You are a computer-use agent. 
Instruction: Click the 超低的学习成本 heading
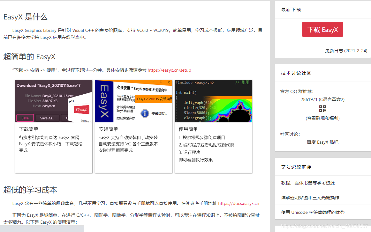click(30, 190)
